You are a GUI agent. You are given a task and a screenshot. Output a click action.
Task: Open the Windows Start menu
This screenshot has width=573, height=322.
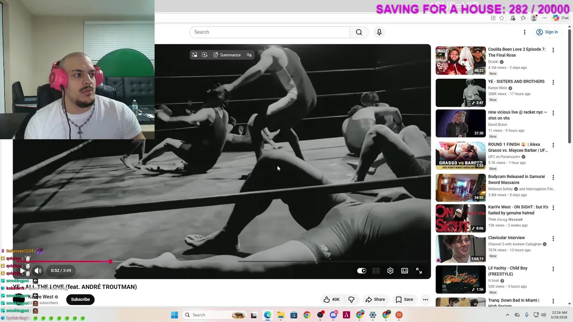(174, 315)
